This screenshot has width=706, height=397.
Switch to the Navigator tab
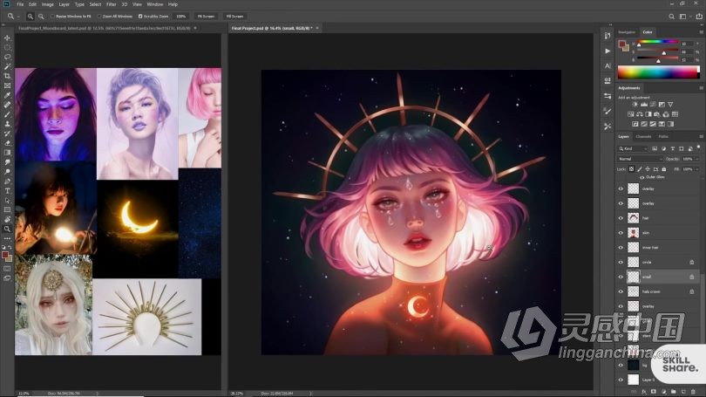pyautogui.click(x=627, y=32)
